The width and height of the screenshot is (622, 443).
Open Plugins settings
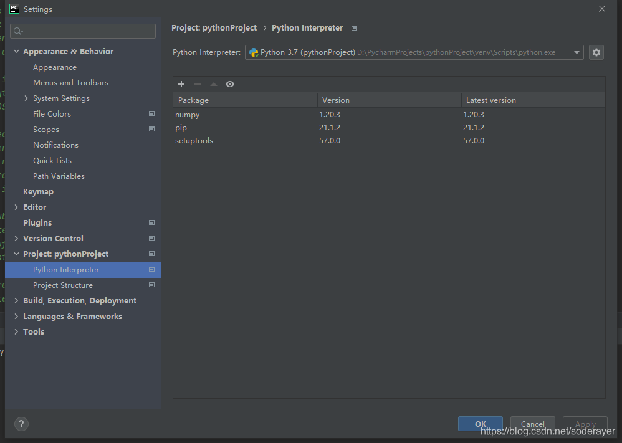point(37,223)
